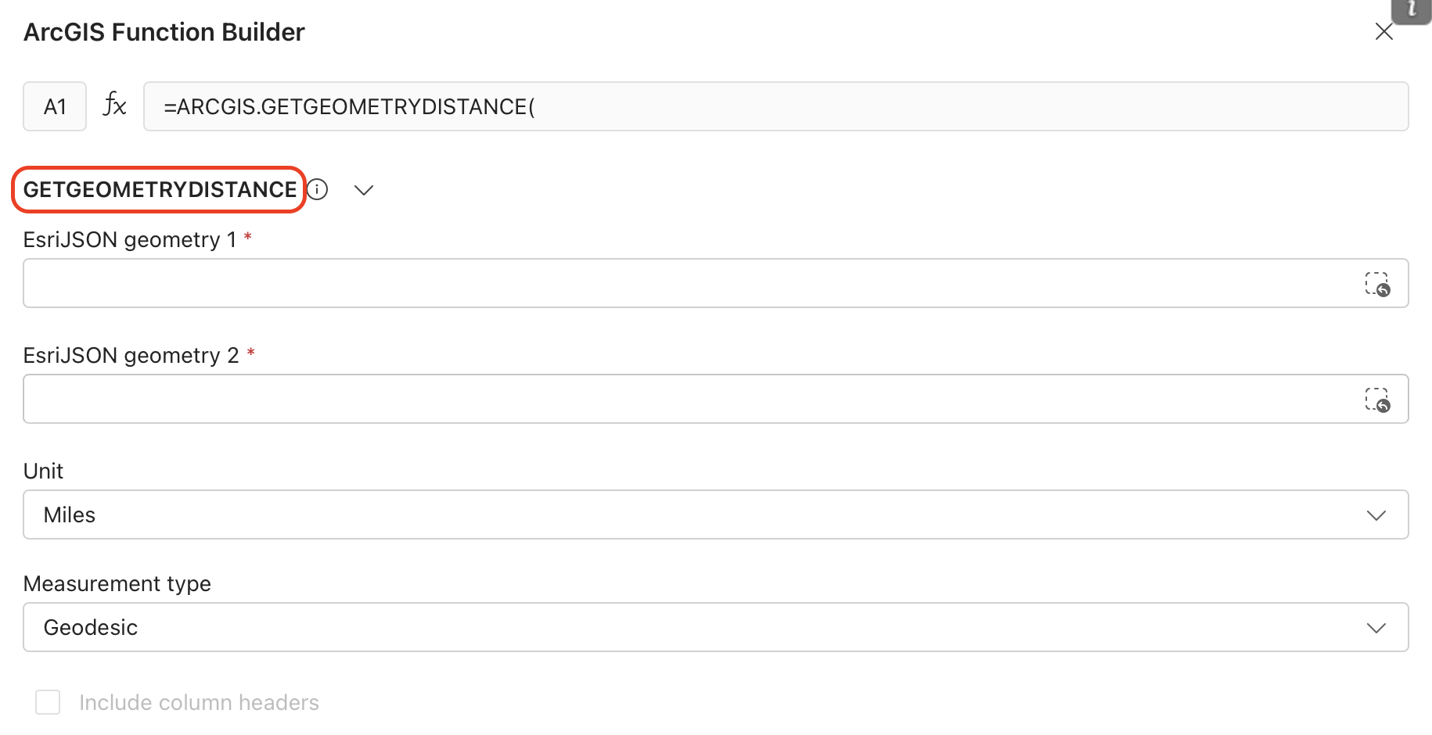Click into the formula bar field
This screenshot has width=1432, height=735.
[x=775, y=106]
